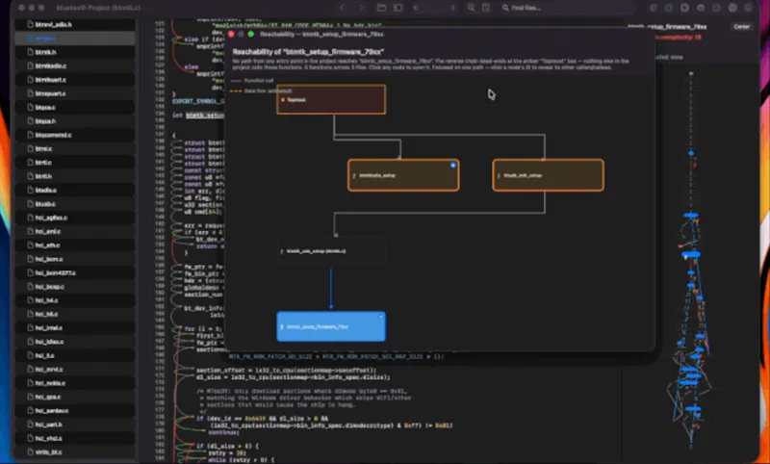The image size is (770, 464).
Task: Go back with the left arrow toolbar icon
Action: click(x=343, y=8)
